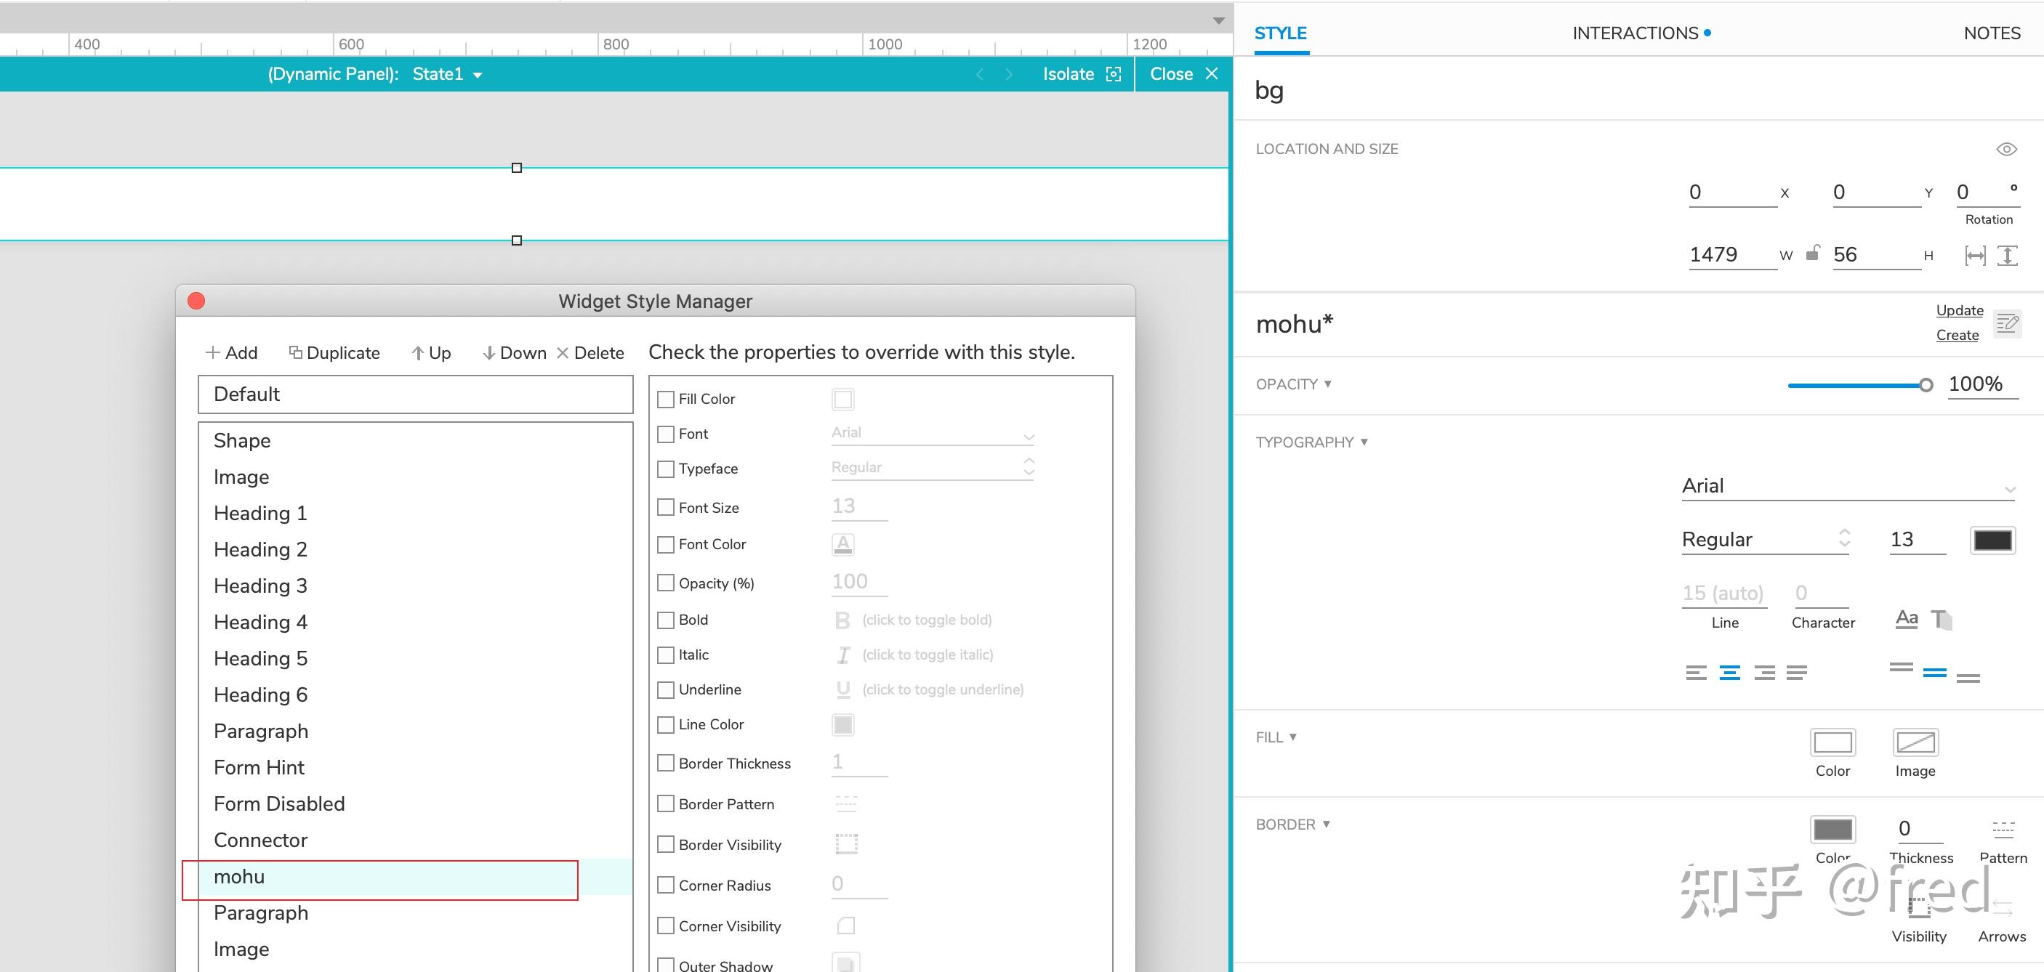The height and width of the screenshot is (972, 2044).
Task: Click the text shadow icon
Action: [1941, 619]
